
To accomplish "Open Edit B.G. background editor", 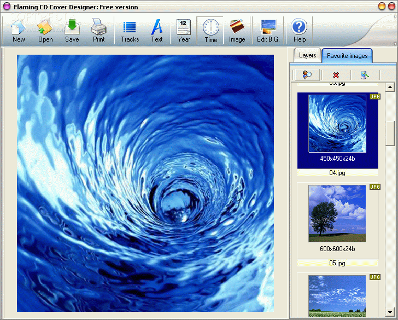I will (268, 31).
